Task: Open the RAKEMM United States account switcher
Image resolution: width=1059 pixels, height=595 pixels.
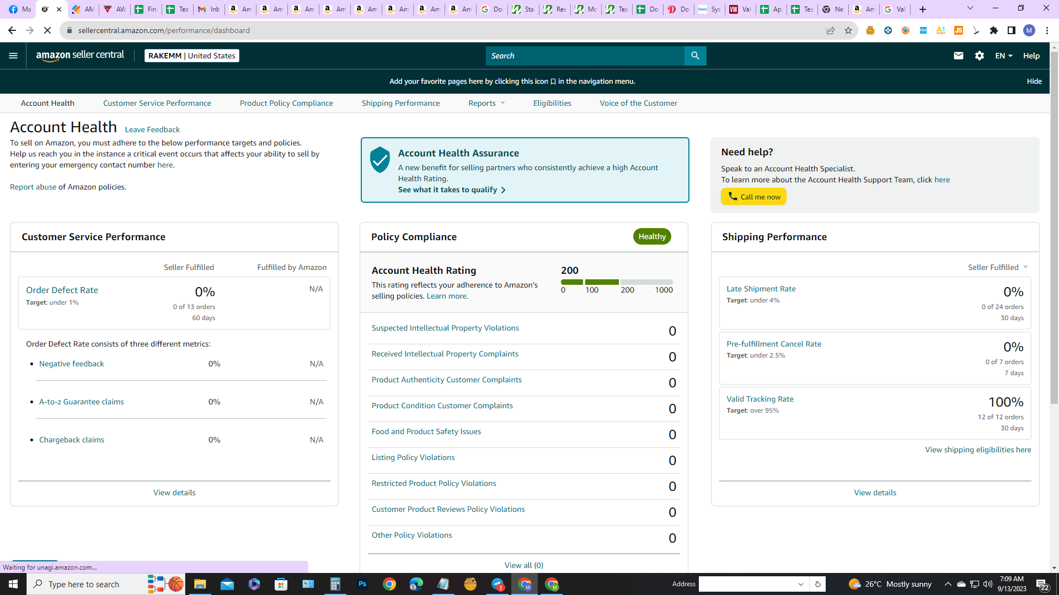Action: 191,56
